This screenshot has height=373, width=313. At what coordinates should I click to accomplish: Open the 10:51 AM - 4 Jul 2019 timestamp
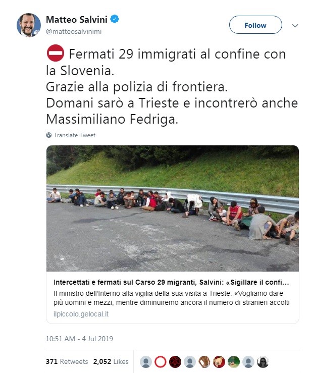click(79, 339)
